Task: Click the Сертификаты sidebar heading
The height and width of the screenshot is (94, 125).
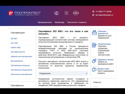Action: (x=17, y=85)
